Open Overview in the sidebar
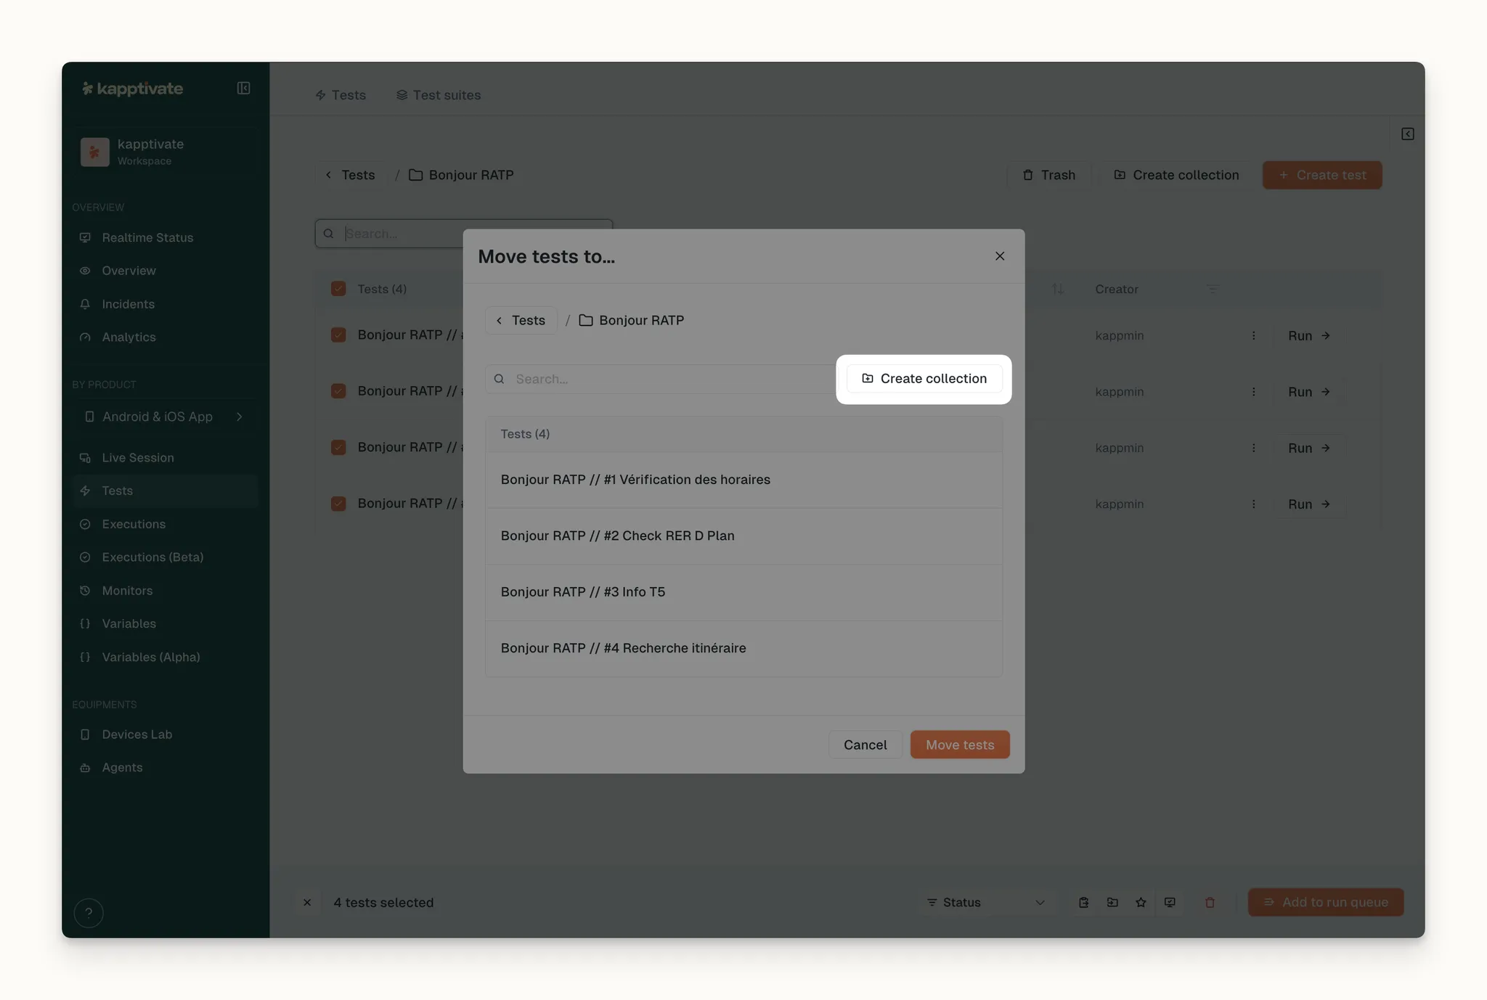1487x1000 pixels. [x=166, y=271]
